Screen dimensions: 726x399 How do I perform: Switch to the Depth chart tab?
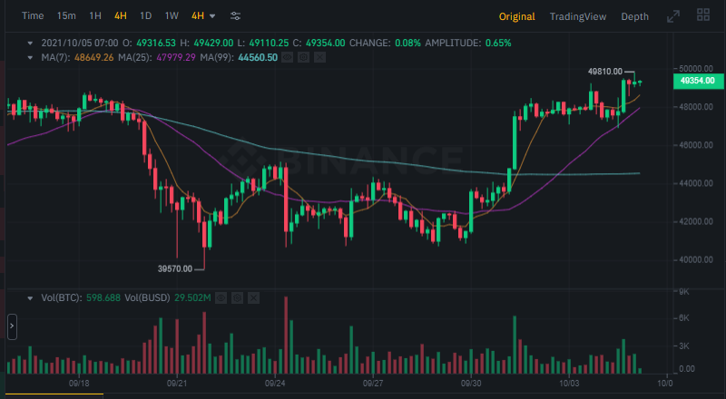tap(634, 16)
